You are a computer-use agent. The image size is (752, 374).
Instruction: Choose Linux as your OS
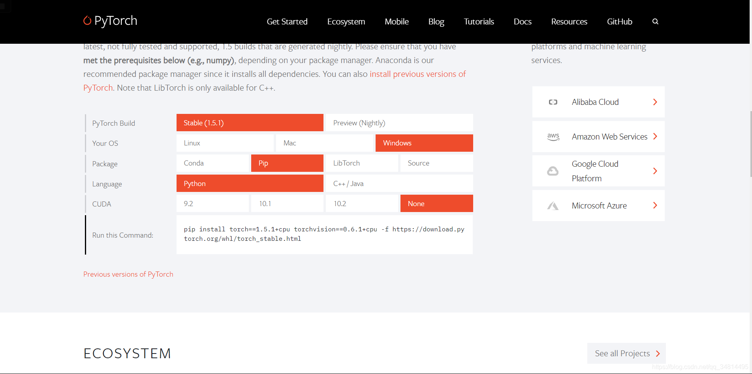pyautogui.click(x=225, y=143)
